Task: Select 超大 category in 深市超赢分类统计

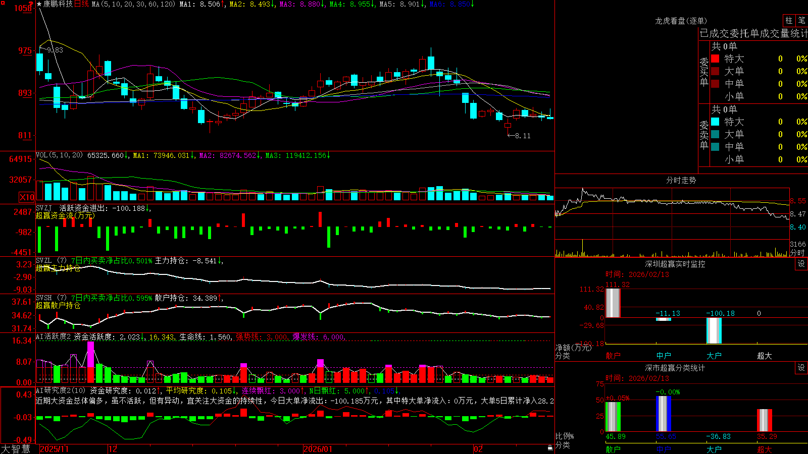Action: pyautogui.click(x=765, y=449)
